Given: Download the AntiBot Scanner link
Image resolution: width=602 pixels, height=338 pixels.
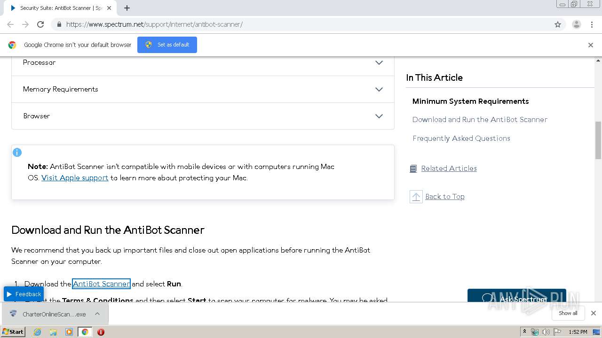Looking at the screenshot, I should click(x=101, y=284).
